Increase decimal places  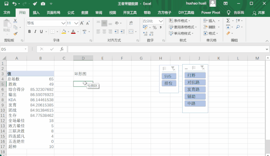(145, 34)
